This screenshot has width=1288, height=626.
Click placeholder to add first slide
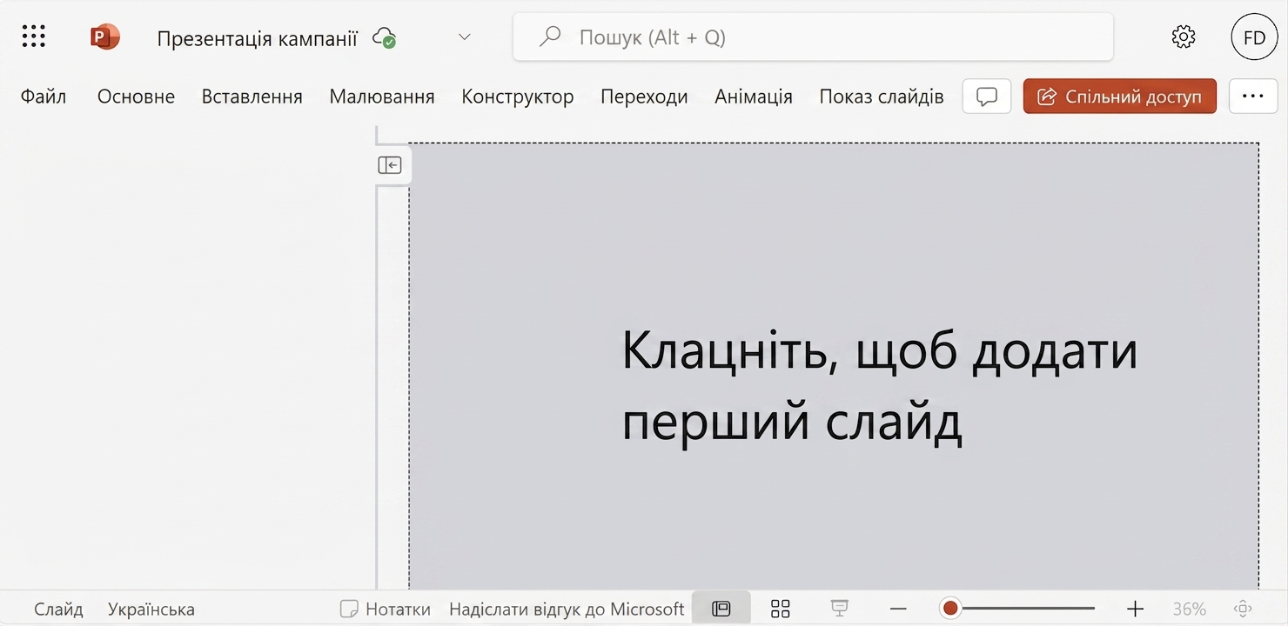pyautogui.click(x=834, y=366)
